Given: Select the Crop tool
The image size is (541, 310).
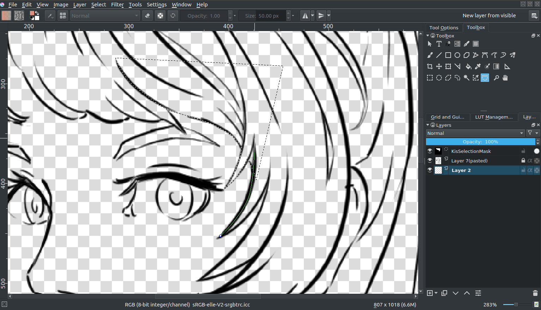Looking at the screenshot, I should [430, 66].
